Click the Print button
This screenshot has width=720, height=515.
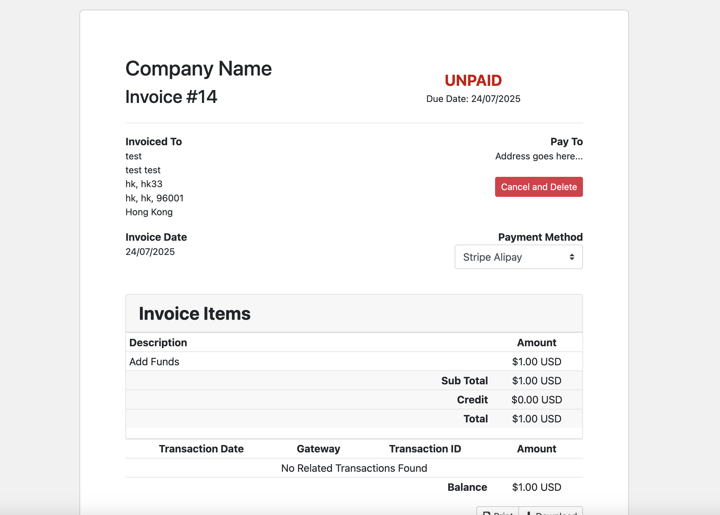pyautogui.click(x=498, y=513)
